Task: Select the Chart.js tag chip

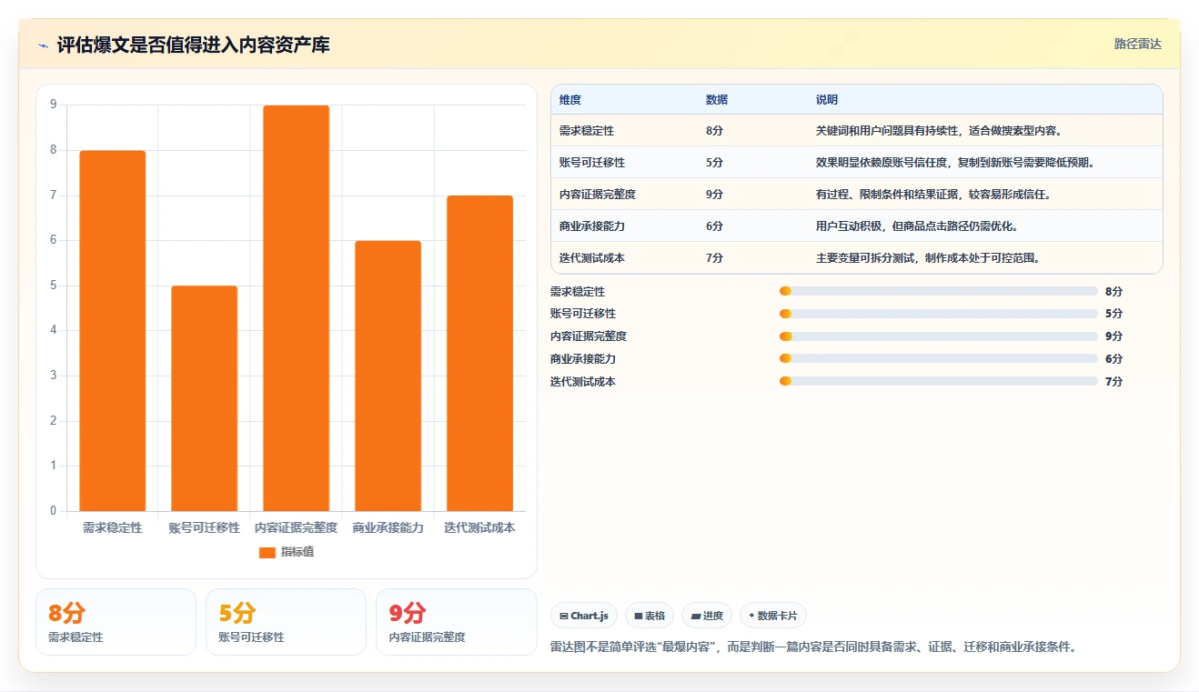Action: [x=584, y=616]
